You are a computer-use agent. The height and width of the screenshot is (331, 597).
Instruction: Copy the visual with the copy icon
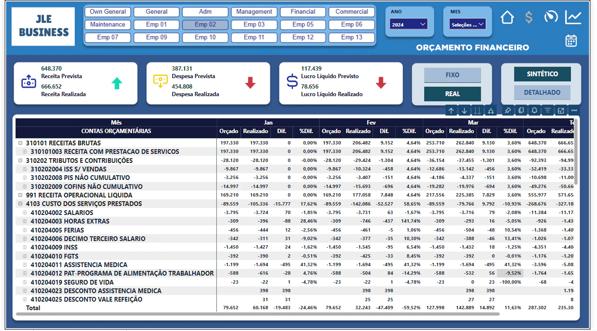pyautogui.click(x=521, y=110)
